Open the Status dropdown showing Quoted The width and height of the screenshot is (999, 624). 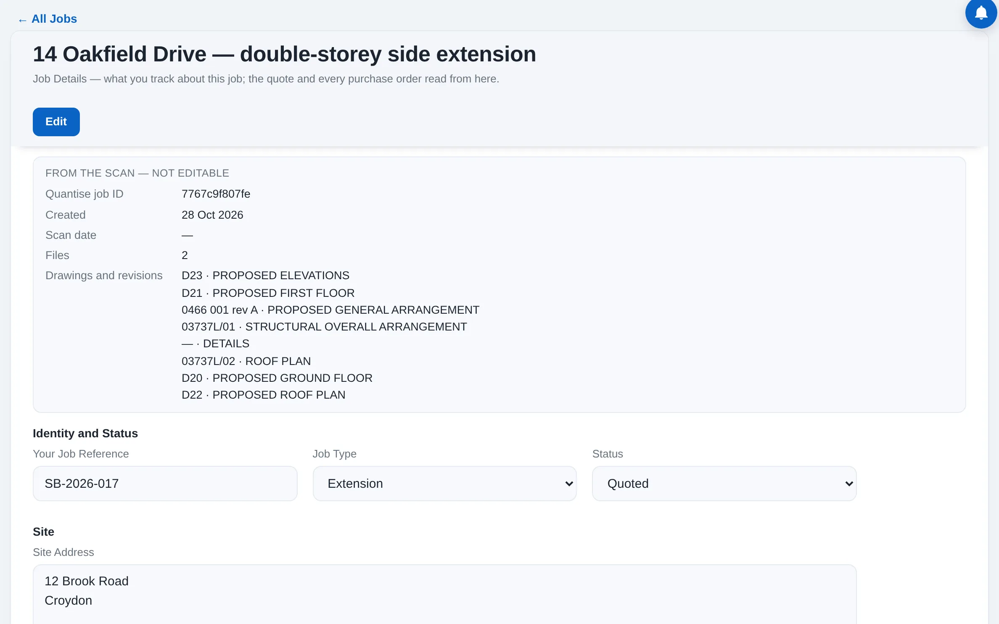tap(724, 484)
